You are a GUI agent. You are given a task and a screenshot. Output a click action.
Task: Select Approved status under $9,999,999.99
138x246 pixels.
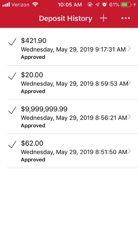point(33,126)
